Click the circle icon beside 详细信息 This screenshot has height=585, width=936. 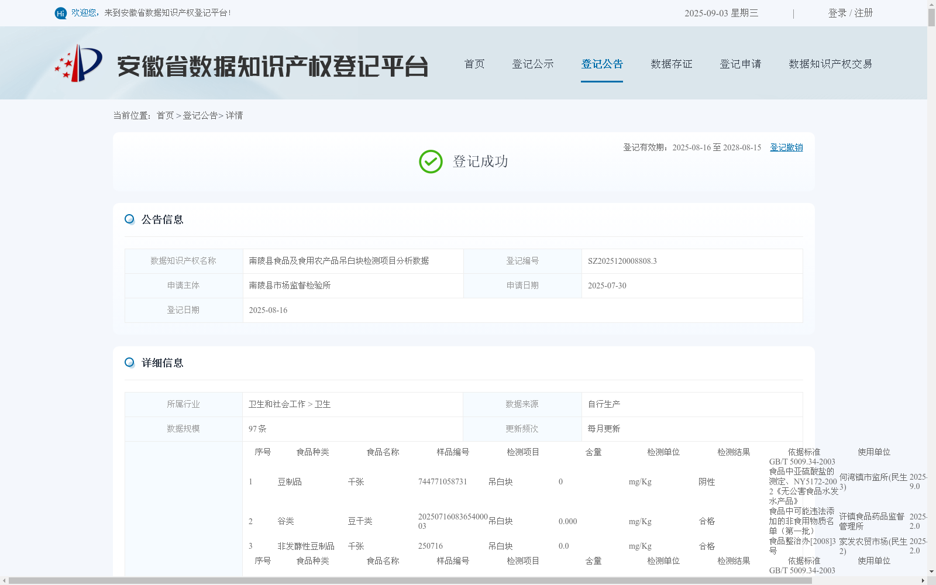pyautogui.click(x=129, y=363)
